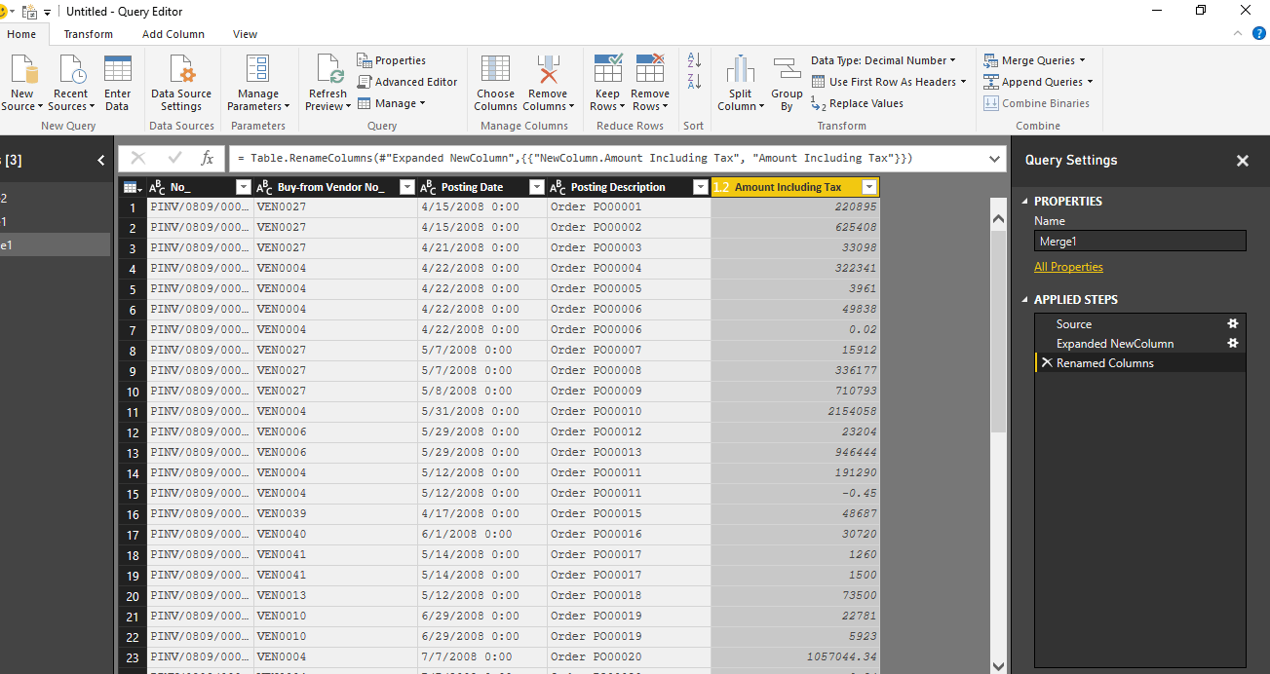This screenshot has width=1270, height=674.
Task: Expand the formula bar chevron
Action: pyautogui.click(x=994, y=159)
